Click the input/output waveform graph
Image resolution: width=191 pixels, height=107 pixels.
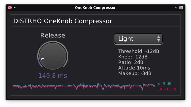(84, 87)
